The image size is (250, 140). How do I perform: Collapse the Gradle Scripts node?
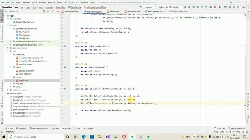[x=5, y=93]
